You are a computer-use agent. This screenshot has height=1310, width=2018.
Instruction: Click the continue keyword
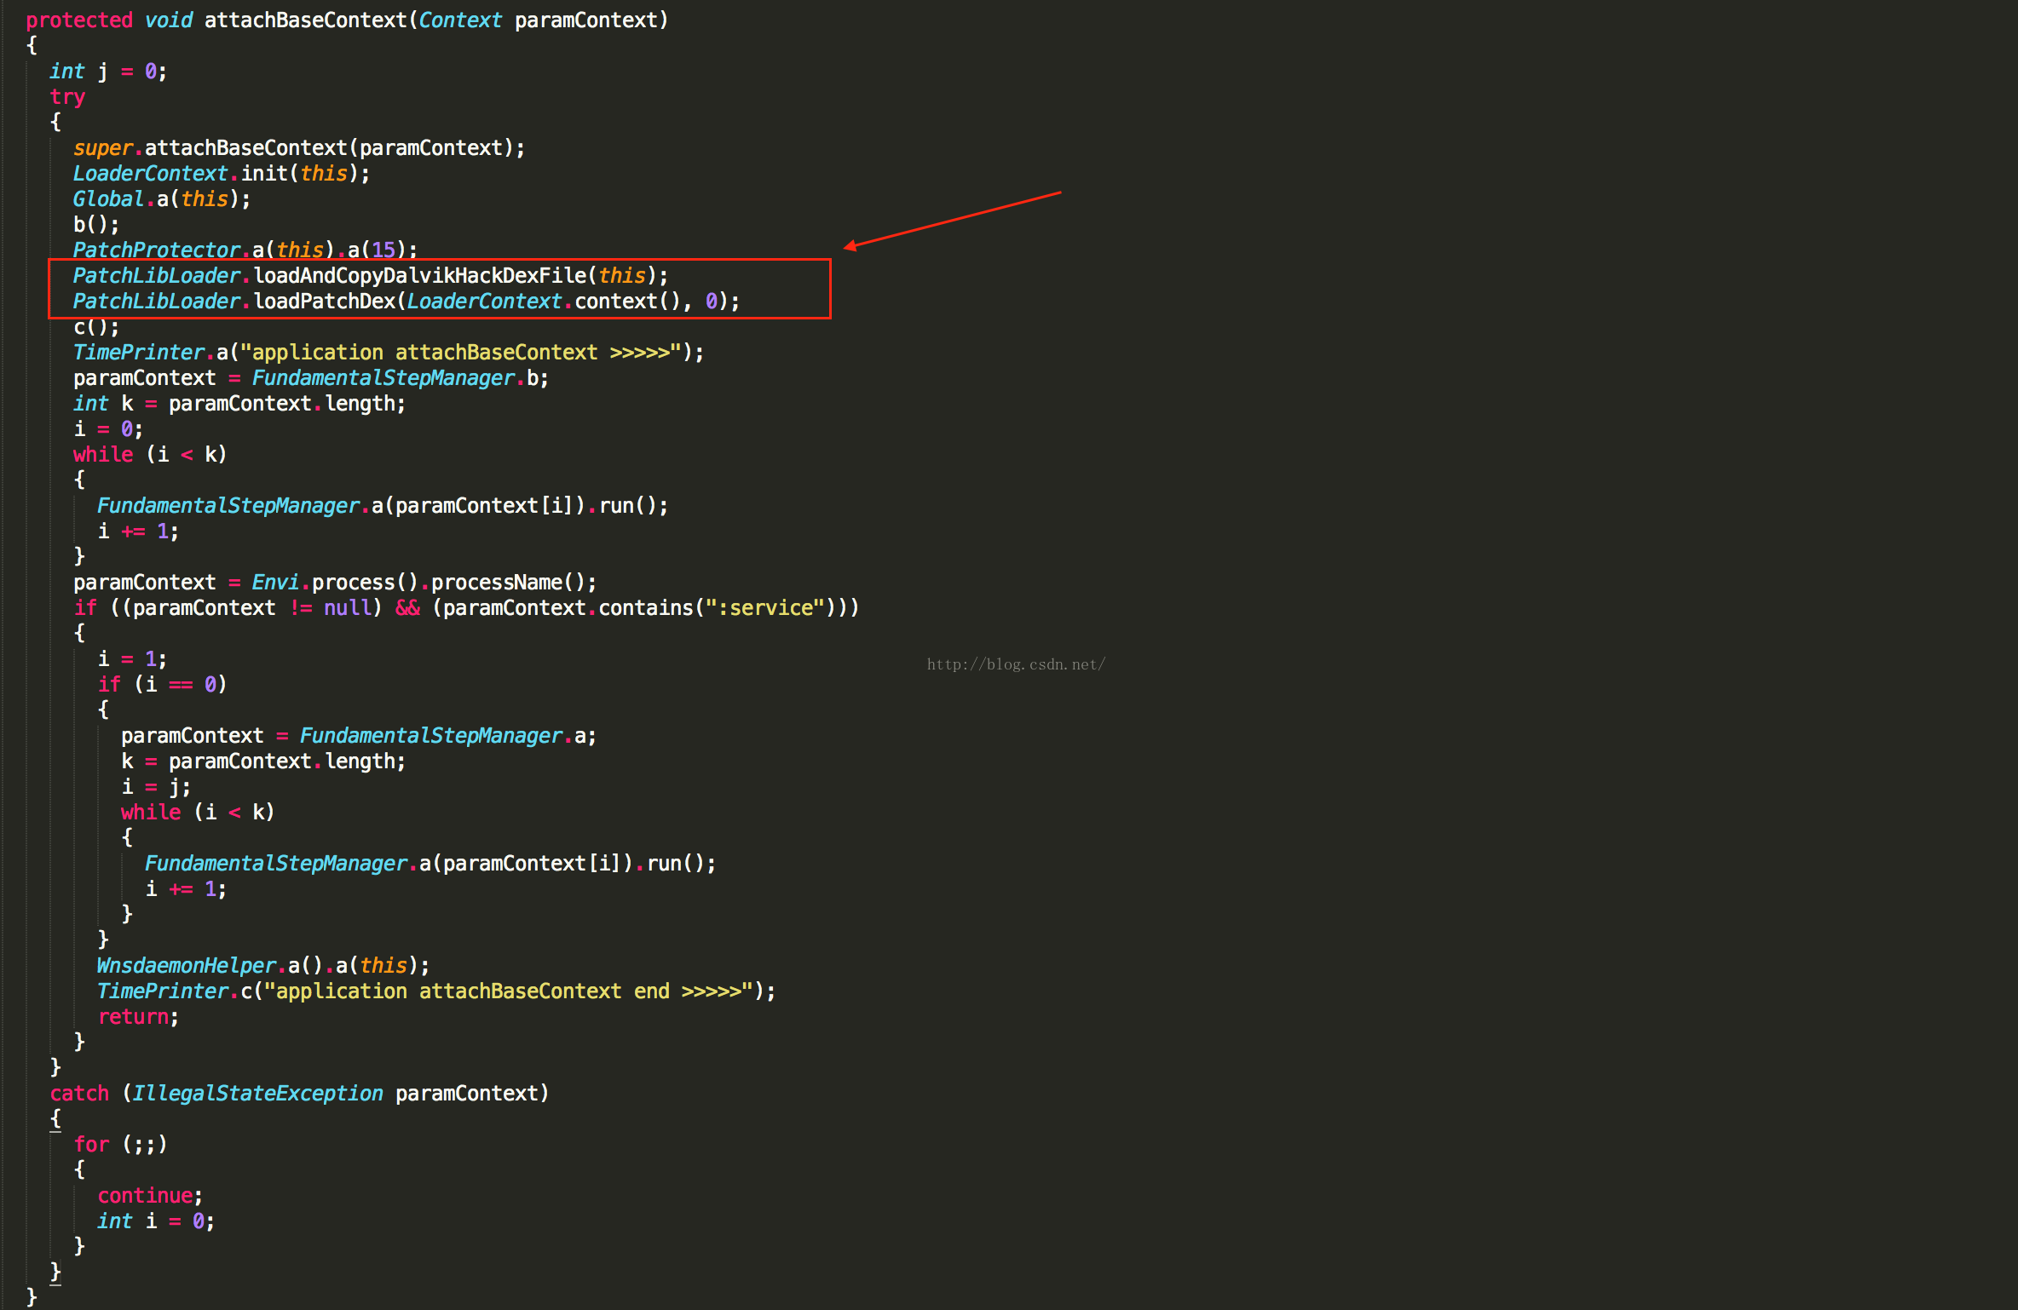pos(146,1196)
